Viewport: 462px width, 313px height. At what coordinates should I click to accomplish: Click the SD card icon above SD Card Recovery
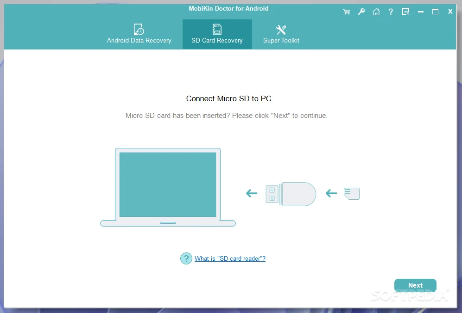tap(217, 29)
